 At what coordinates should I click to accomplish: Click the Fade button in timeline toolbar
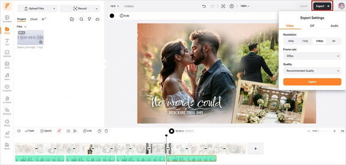click(29, 131)
